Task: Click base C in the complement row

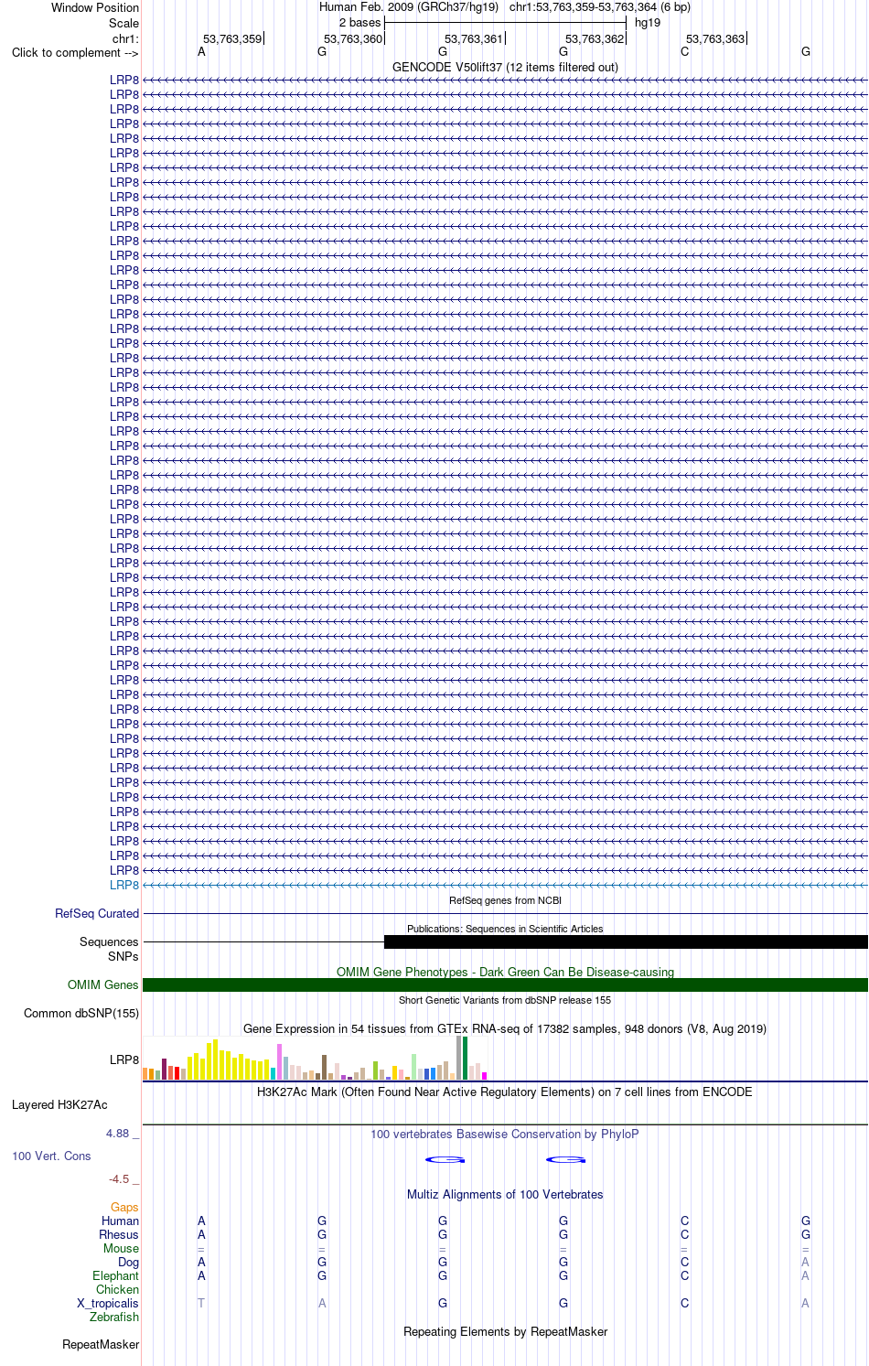Action: (x=684, y=51)
